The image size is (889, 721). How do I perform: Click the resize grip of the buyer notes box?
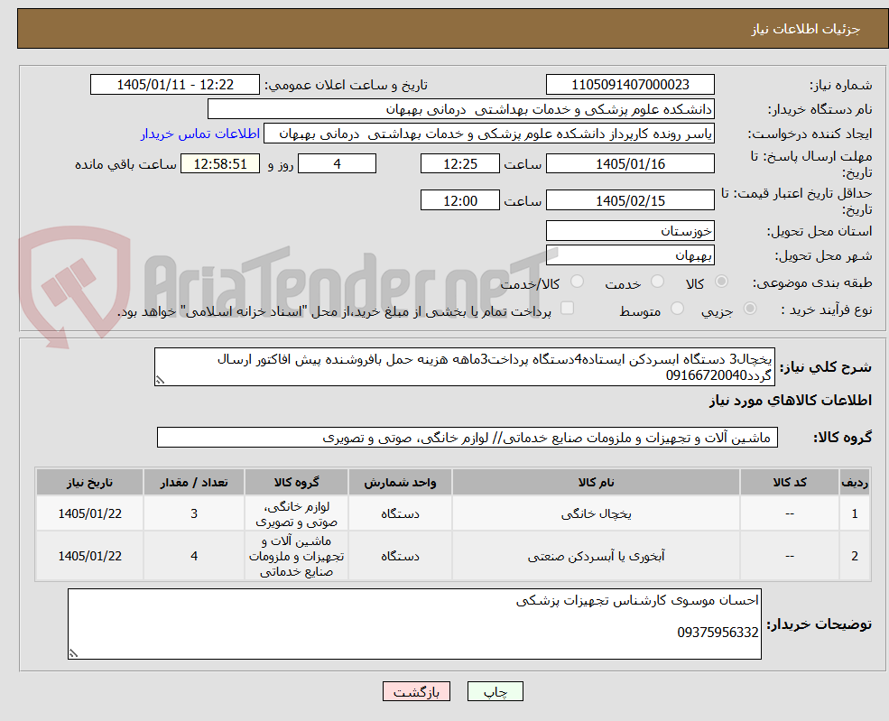tap(73, 653)
